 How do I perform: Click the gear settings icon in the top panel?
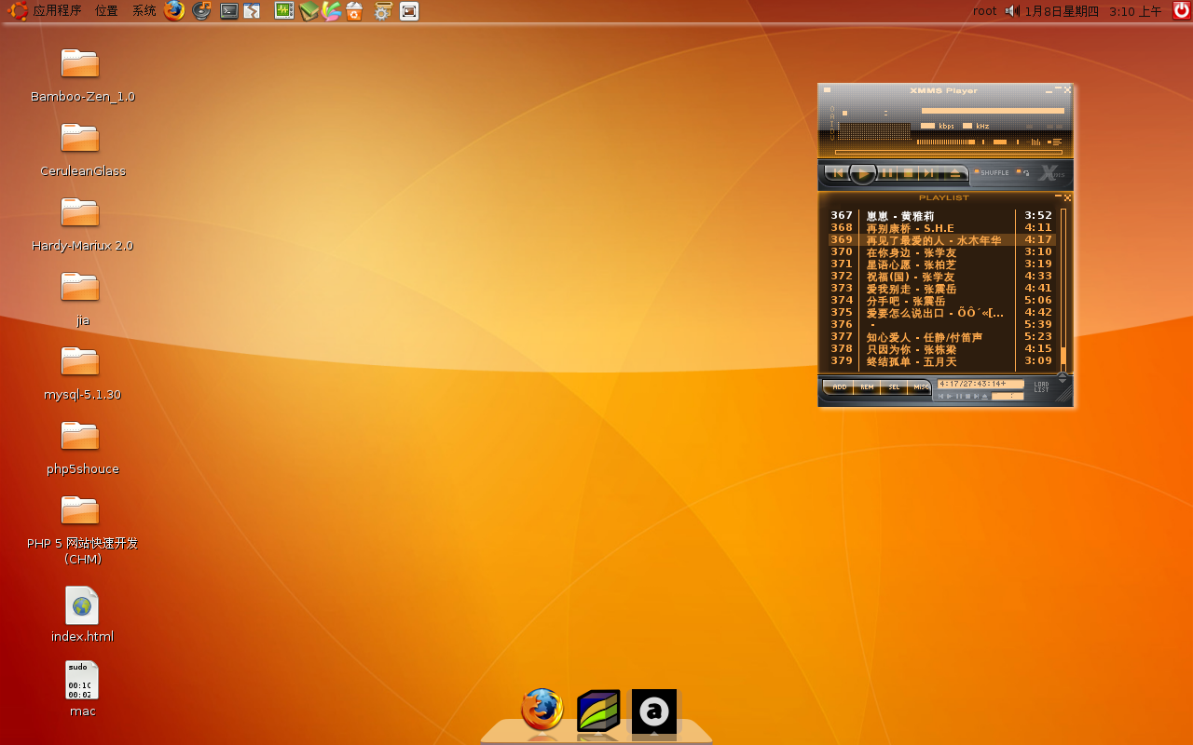coord(382,11)
